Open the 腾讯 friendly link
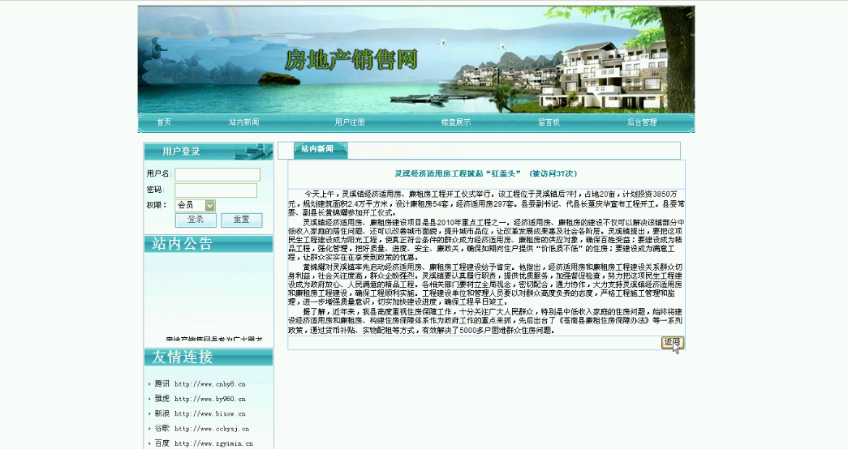The image size is (848, 449). pos(161,383)
